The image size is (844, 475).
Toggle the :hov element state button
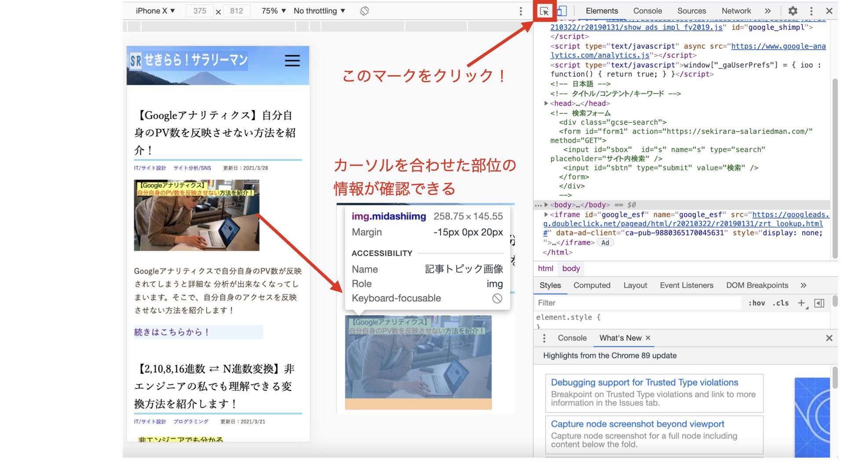(757, 303)
